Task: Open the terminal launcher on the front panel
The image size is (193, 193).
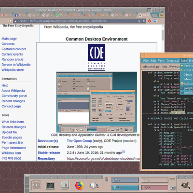Action: pos(50,186)
